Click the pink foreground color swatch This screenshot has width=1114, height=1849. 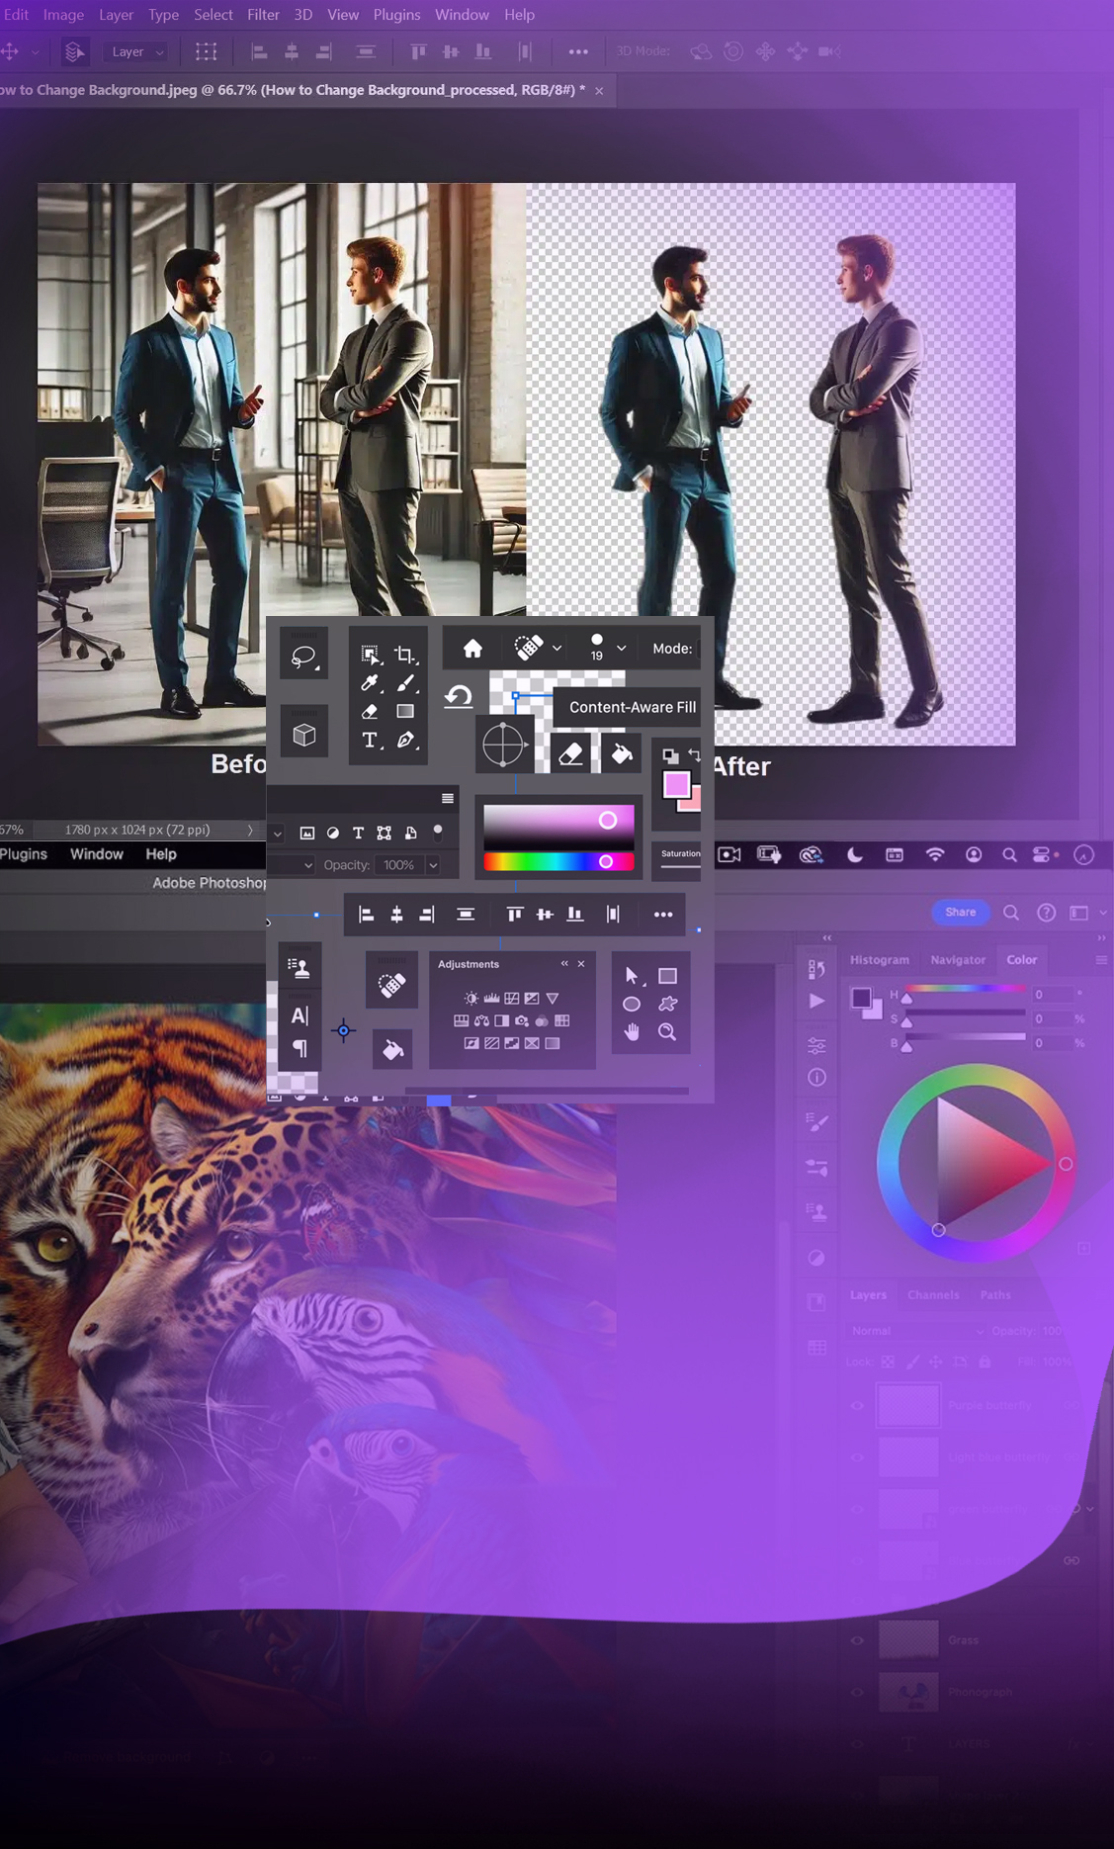676,785
